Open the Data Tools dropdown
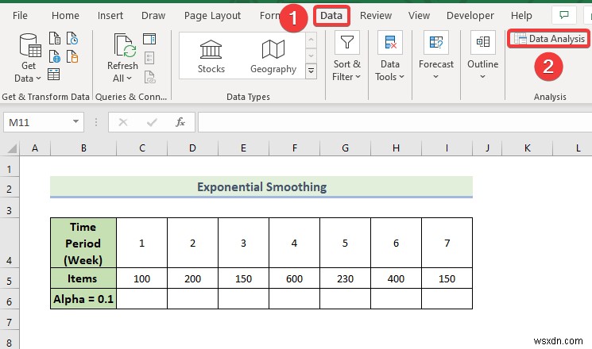This screenshot has height=349, width=592. 389,56
